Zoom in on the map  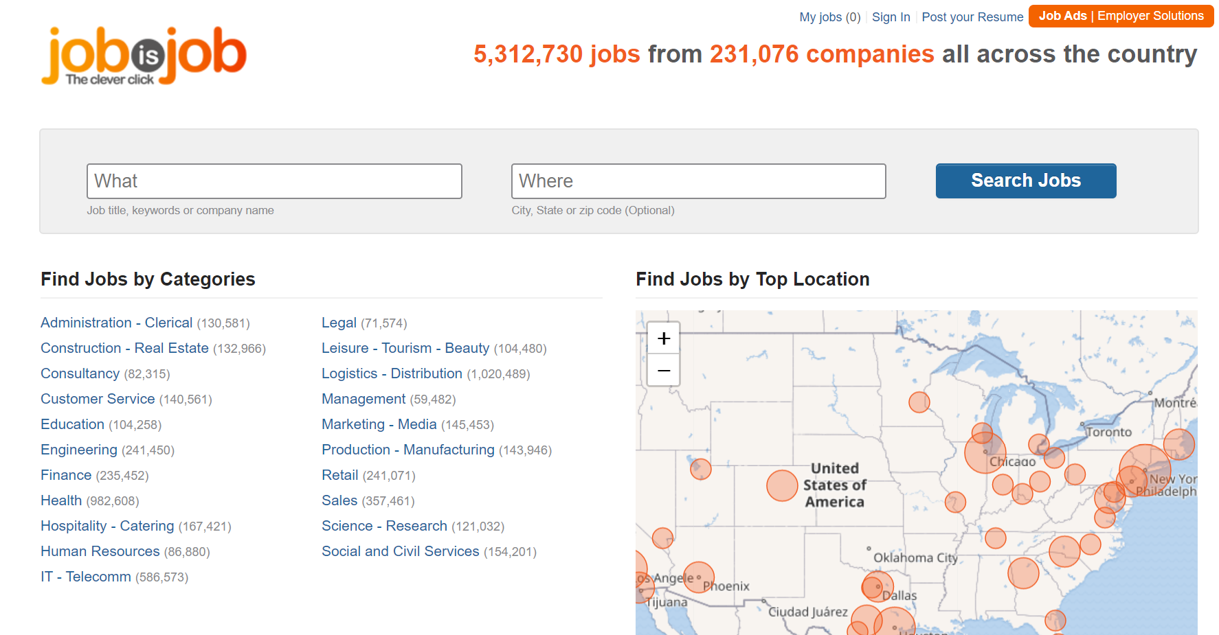(663, 338)
